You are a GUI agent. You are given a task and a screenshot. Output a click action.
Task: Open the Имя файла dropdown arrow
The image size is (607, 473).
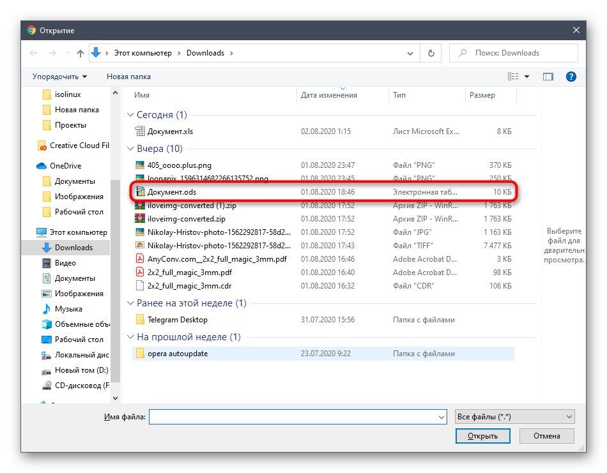click(442, 417)
